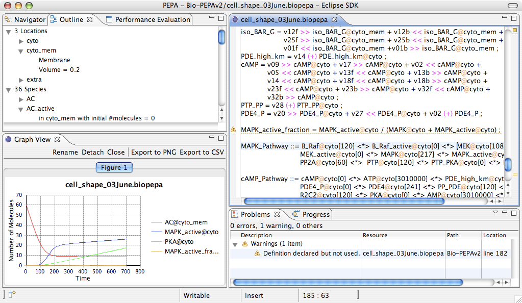The height and width of the screenshot is (303, 522).
Task: Collapse the AC_active species node
Action: (21, 109)
